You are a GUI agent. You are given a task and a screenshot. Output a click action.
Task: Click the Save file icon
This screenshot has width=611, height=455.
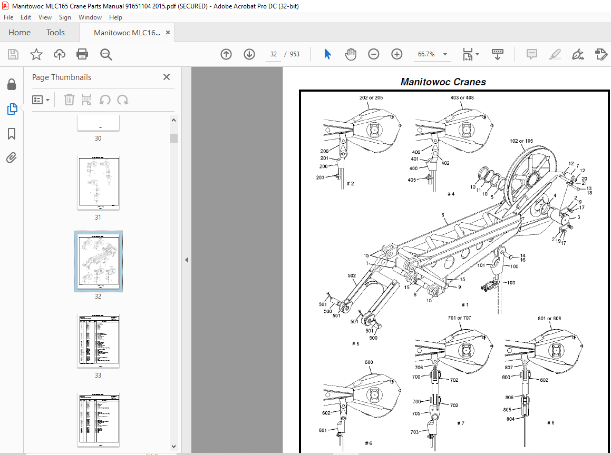tap(13, 54)
